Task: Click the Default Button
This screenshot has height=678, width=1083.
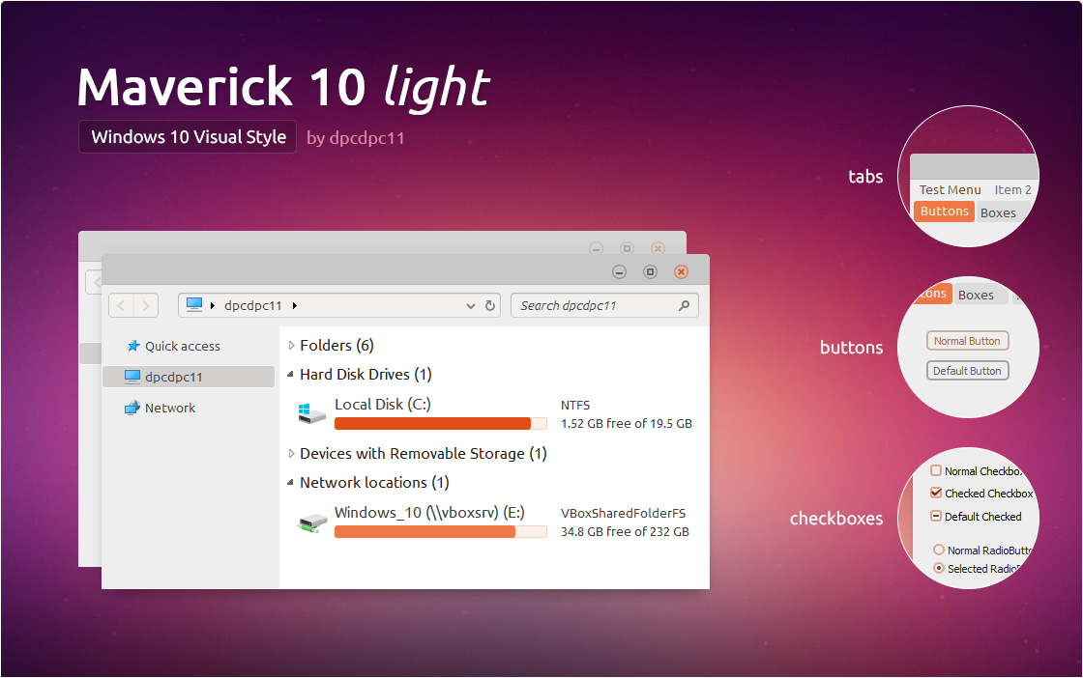Action: [x=967, y=370]
